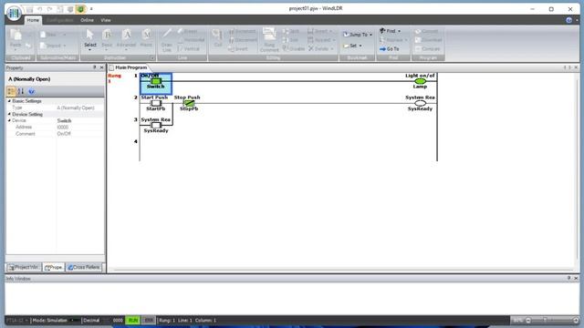Open the Home ribbon tab

(33, 20)
